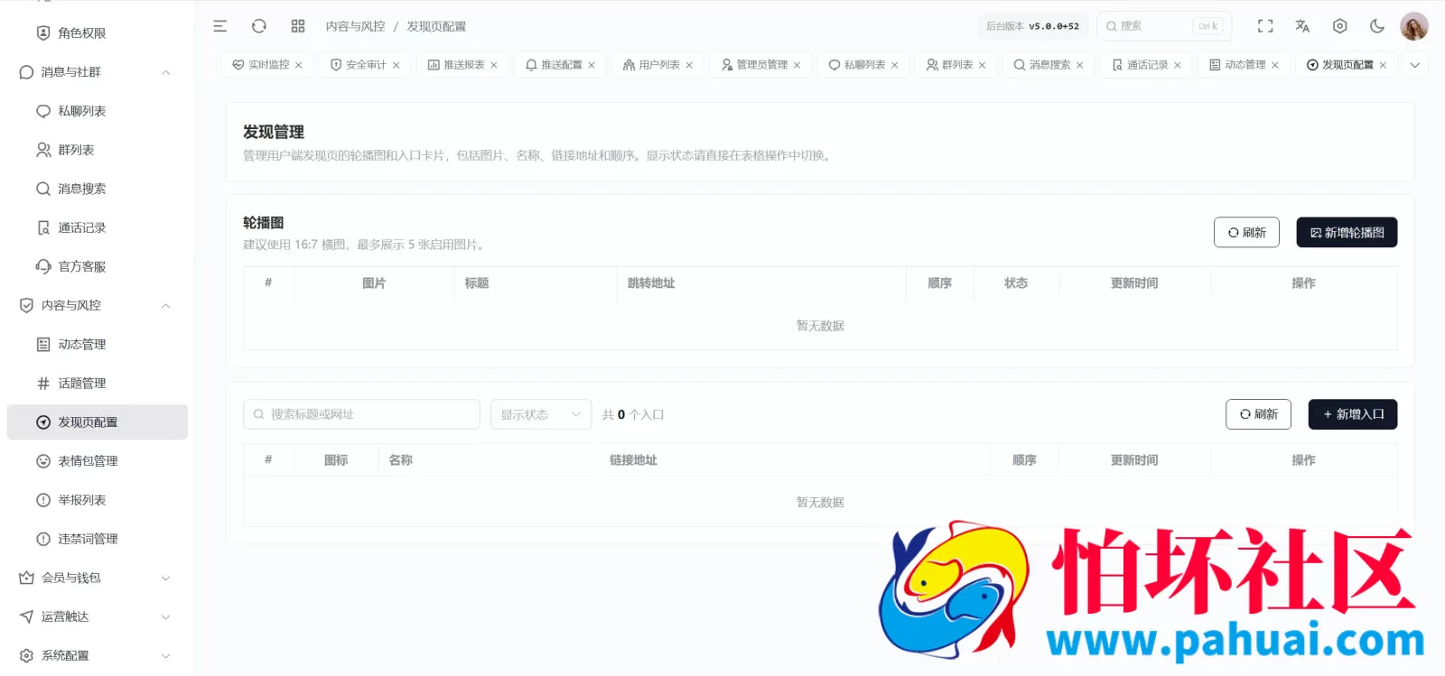The image size is (1445, 676).
Task: Open the tab list overflow chevron
Action: click(x=1414, y=65)
